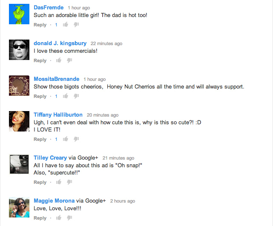
Task: Like DasFremde's comment with thumbs up
Action: tap(66, 25)
